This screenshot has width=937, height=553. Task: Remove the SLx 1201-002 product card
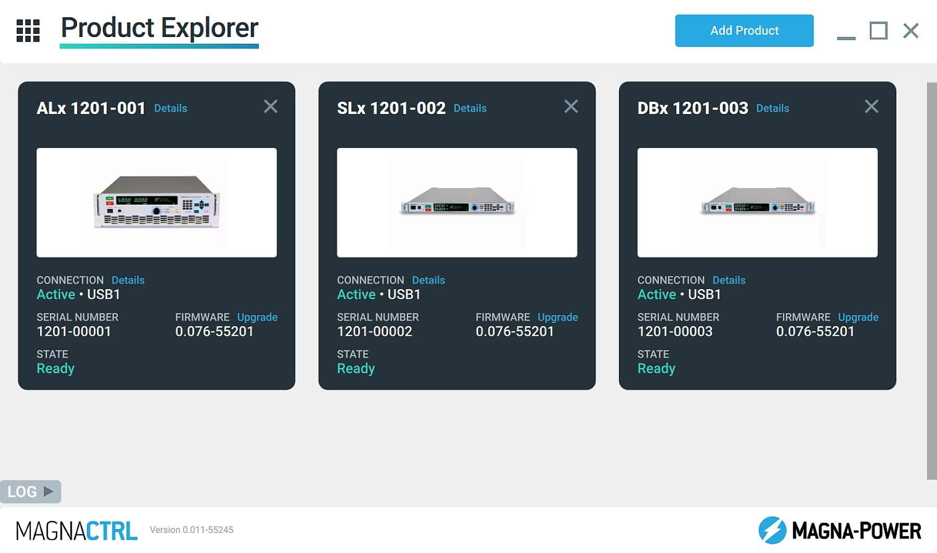point(571,106)
